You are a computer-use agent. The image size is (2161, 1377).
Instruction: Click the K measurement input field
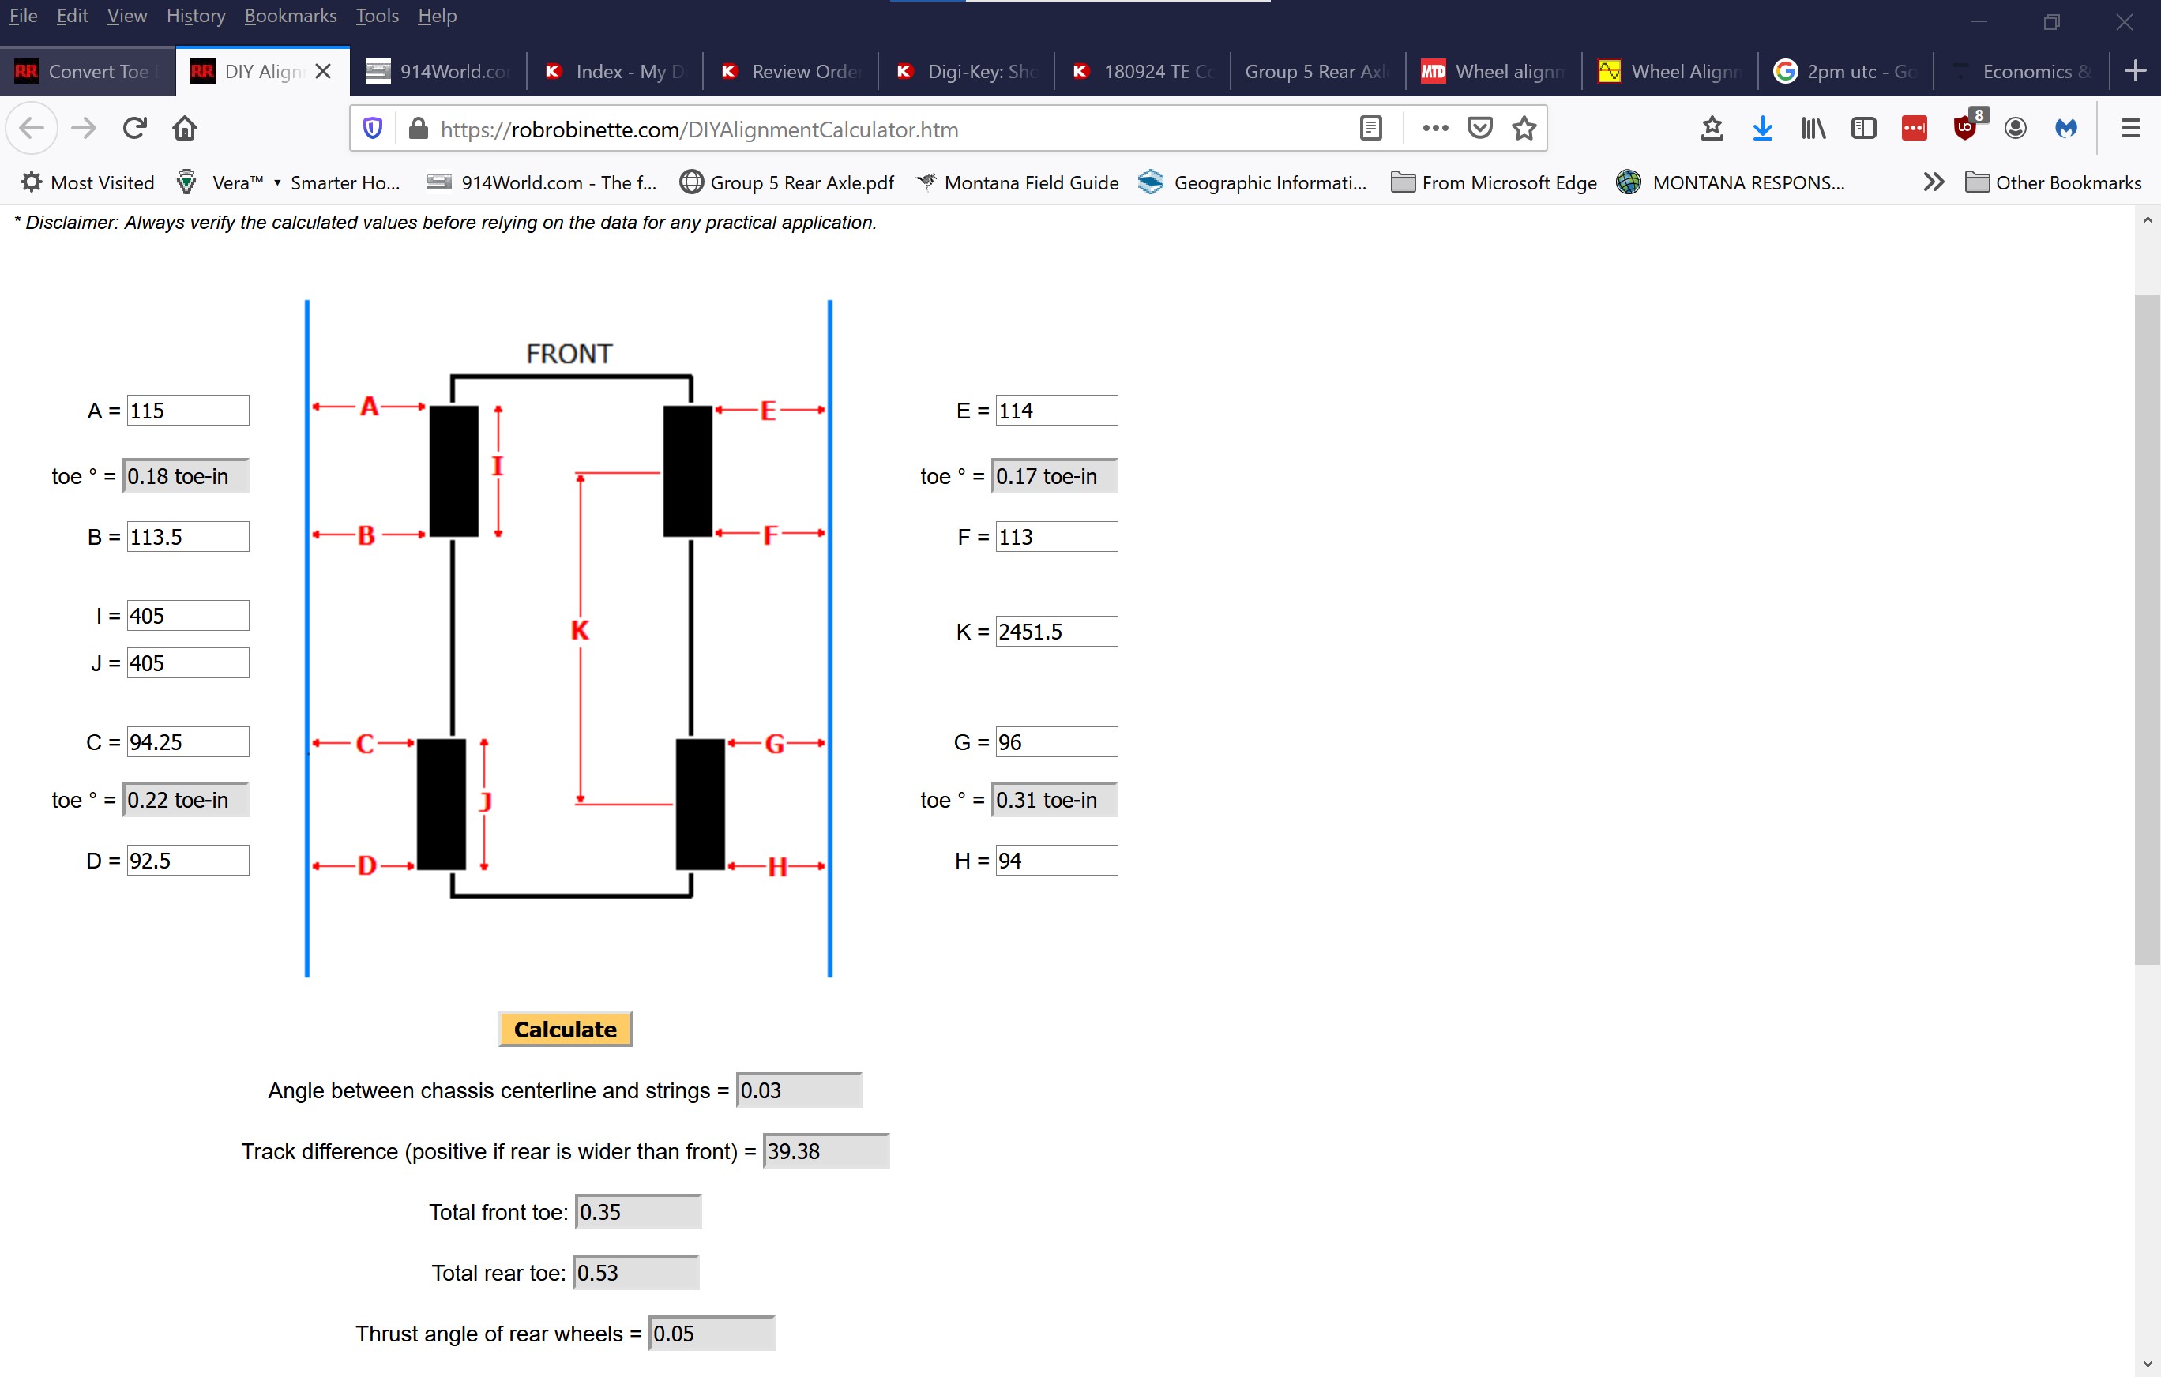[1055, 632]
